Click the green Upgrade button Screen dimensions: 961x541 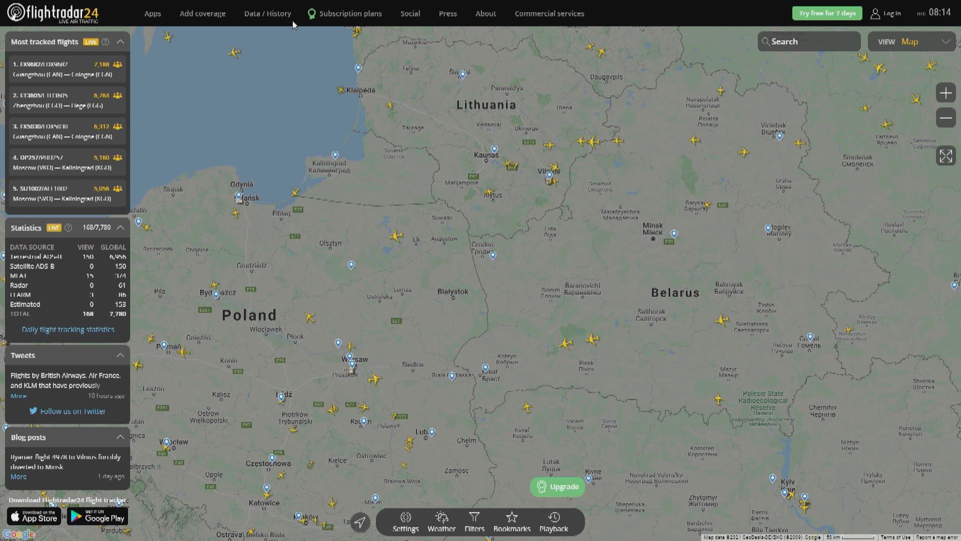coord(558,487)
